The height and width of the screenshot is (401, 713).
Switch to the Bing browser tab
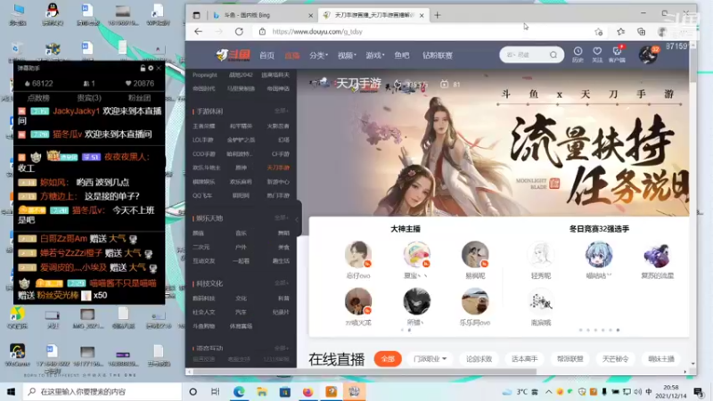tap(261, 15)
